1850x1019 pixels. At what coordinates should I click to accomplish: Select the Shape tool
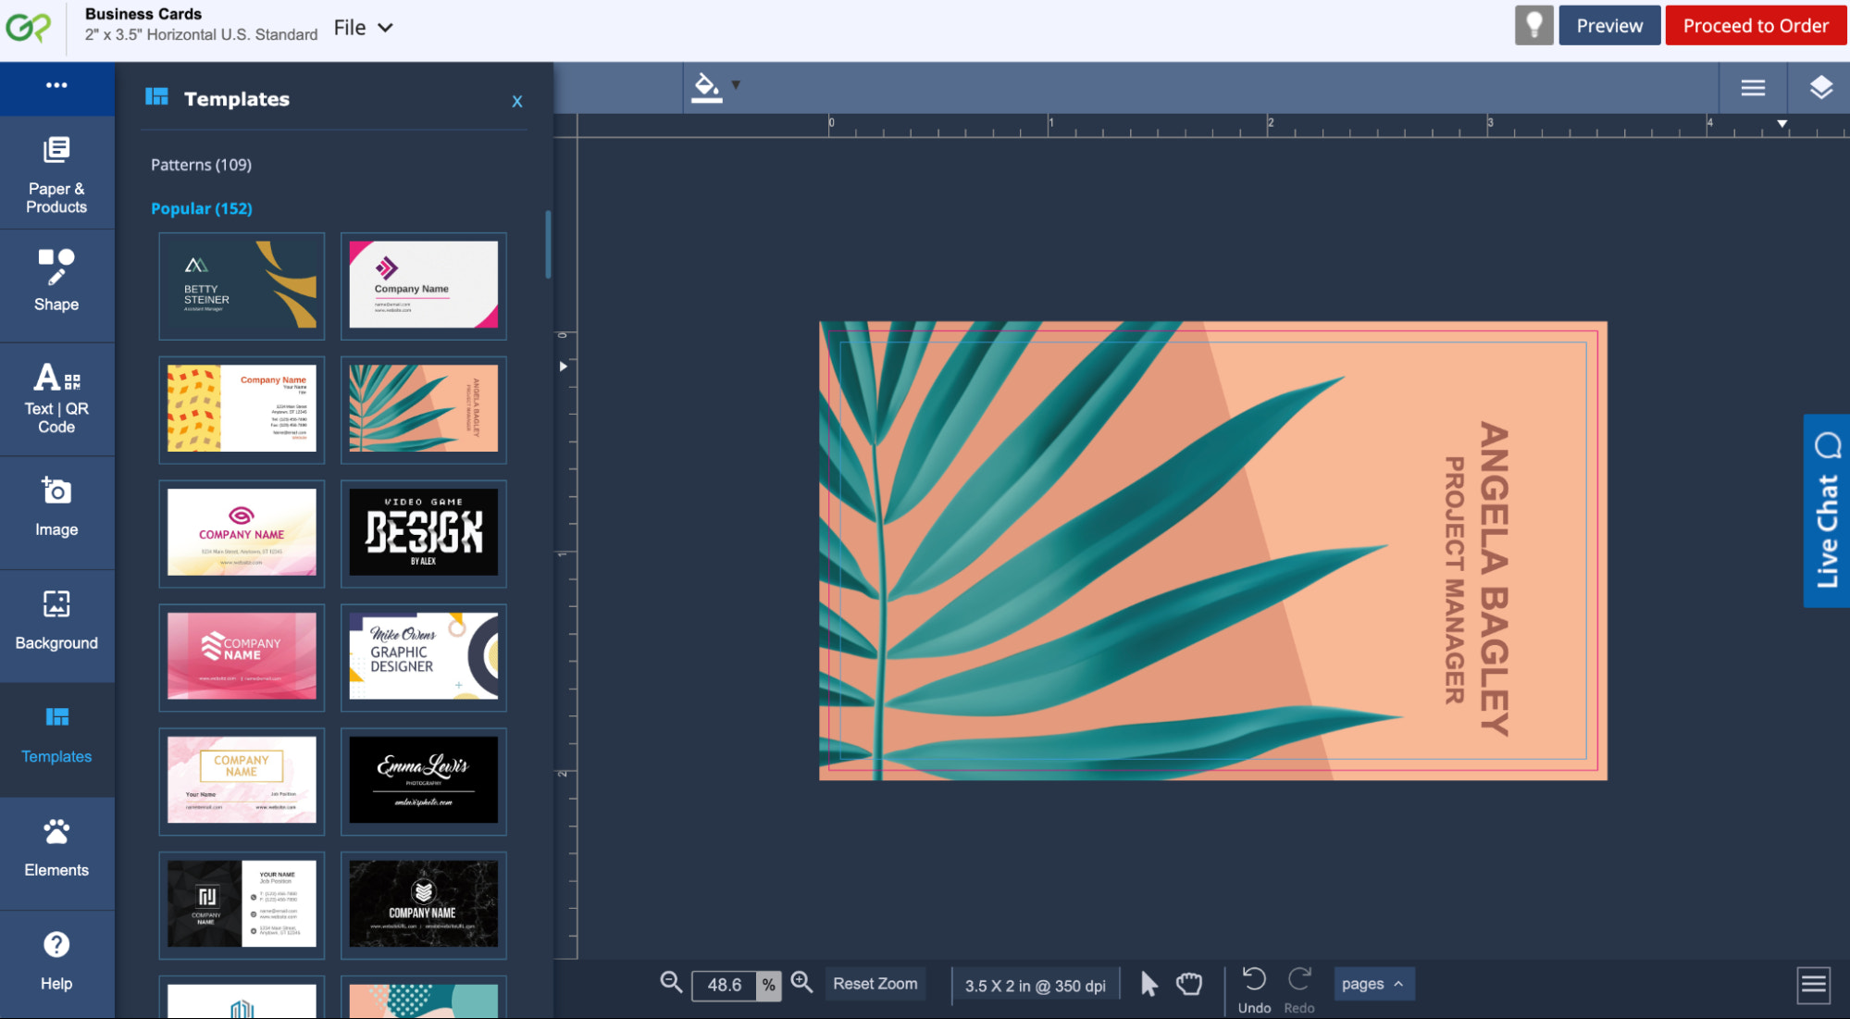(56, 278)
